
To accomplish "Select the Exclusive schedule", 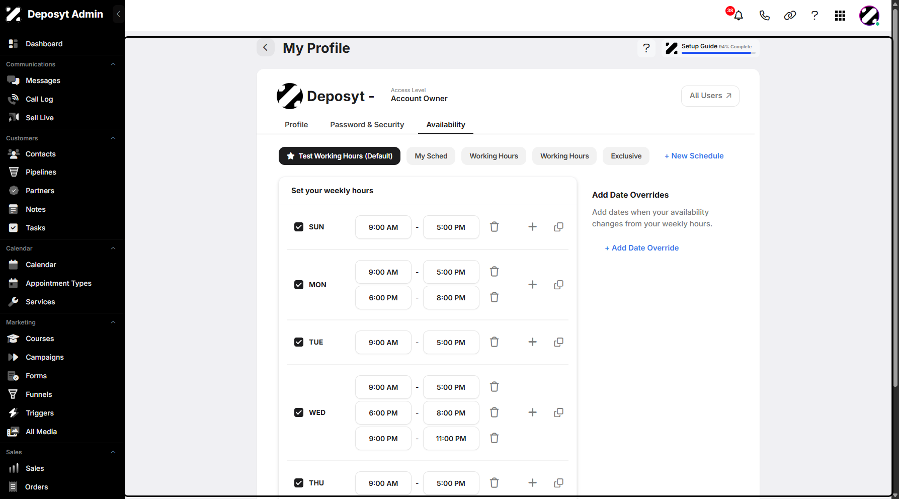I will point(626,156).
